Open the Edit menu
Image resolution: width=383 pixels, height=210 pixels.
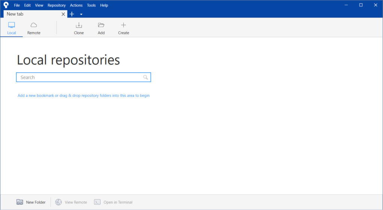coord(27,5)
